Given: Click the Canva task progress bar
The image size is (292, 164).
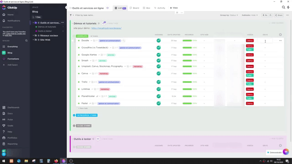Looking at the screenshot, I should click(x=187, y=73).
